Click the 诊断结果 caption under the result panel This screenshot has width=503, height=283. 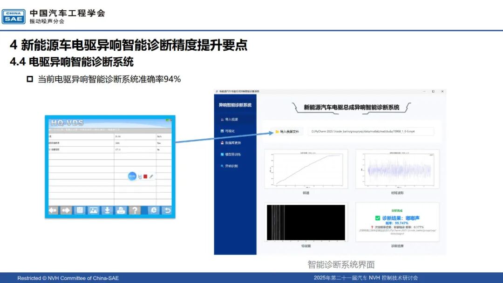point(397,246)
